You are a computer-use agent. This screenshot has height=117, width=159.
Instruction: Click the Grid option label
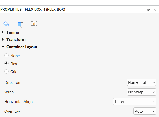coord(14,72)
